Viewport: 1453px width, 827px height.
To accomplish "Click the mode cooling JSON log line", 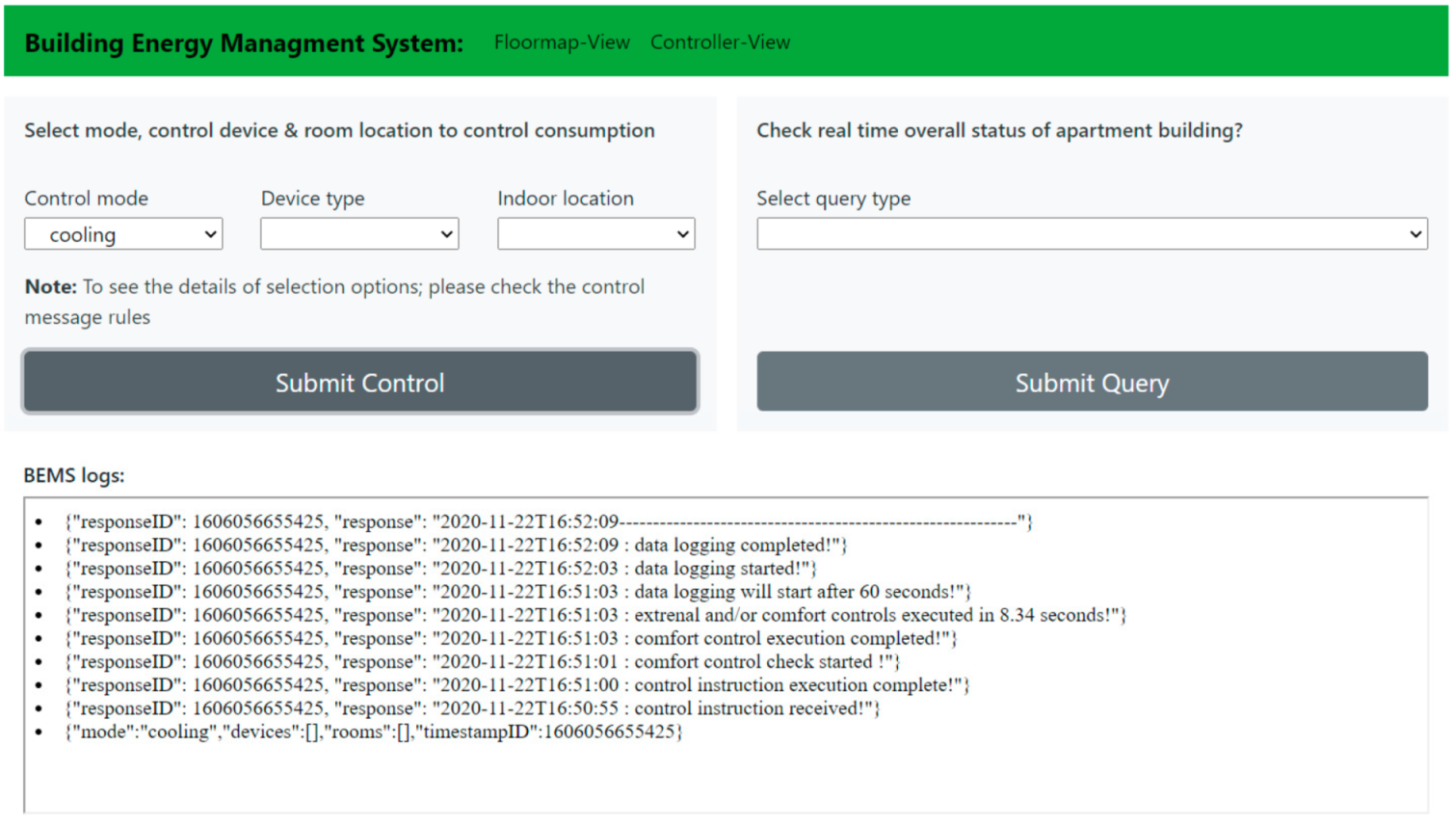I will (373, 732).
